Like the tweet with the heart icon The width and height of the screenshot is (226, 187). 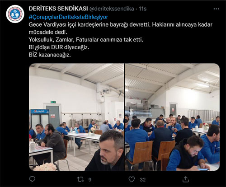coord(132,179)
